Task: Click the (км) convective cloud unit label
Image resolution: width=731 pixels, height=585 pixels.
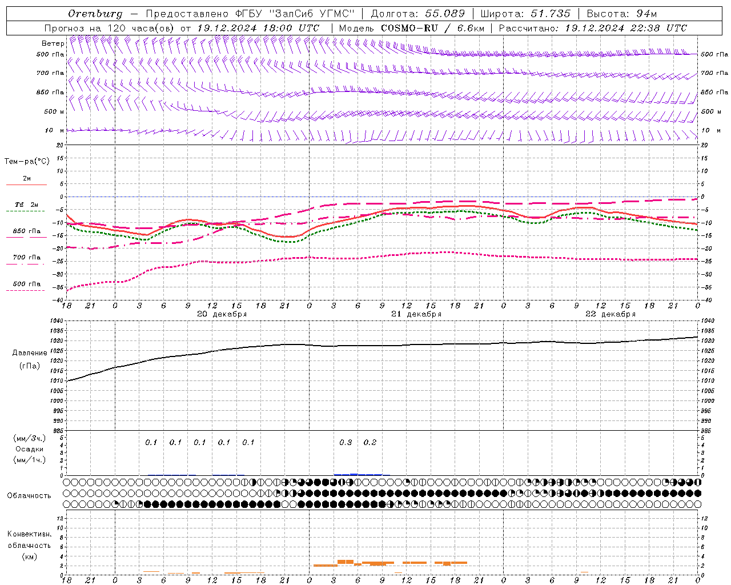Action: coord(29,556)
